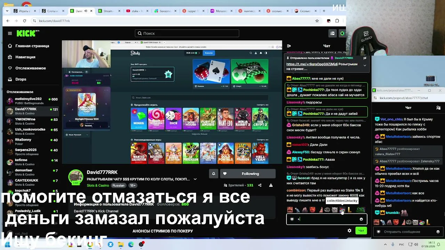Open YNKNOWme followed channel
Viewport: 445px width, 250px height.
[x=32, y=121]
